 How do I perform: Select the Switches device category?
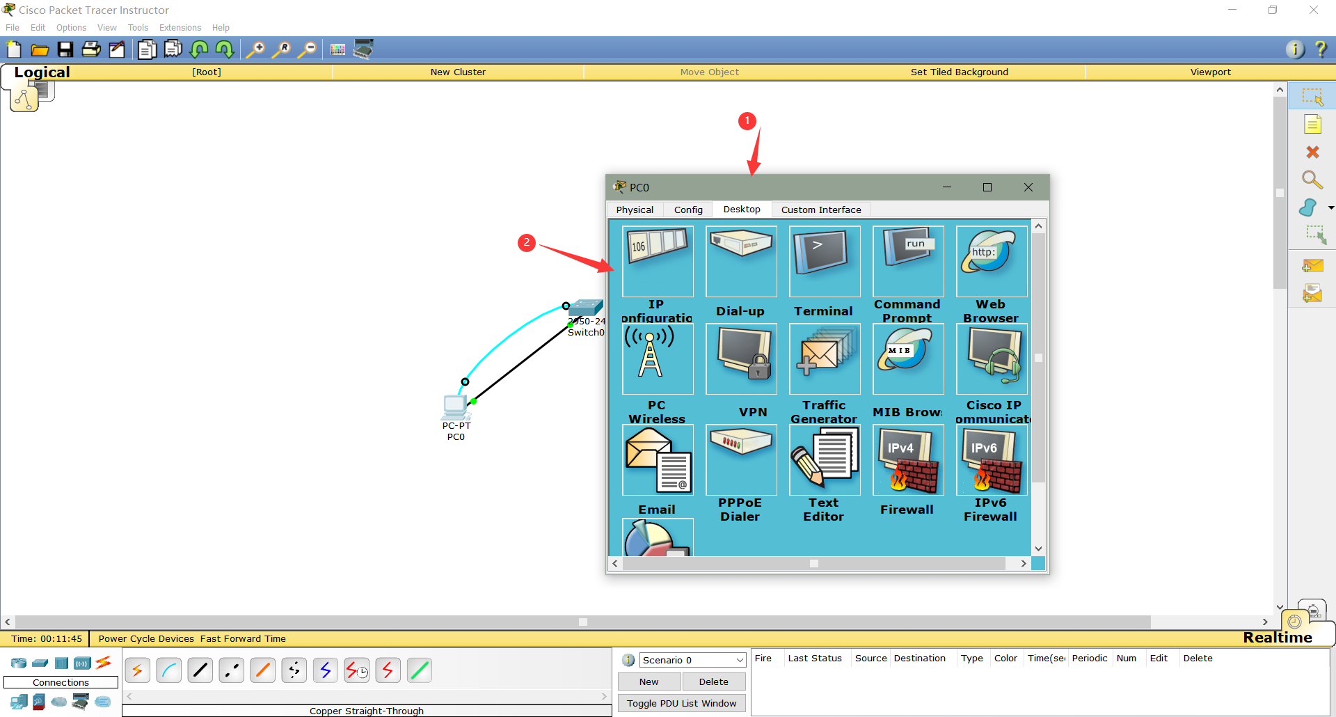tap(40, 663)
